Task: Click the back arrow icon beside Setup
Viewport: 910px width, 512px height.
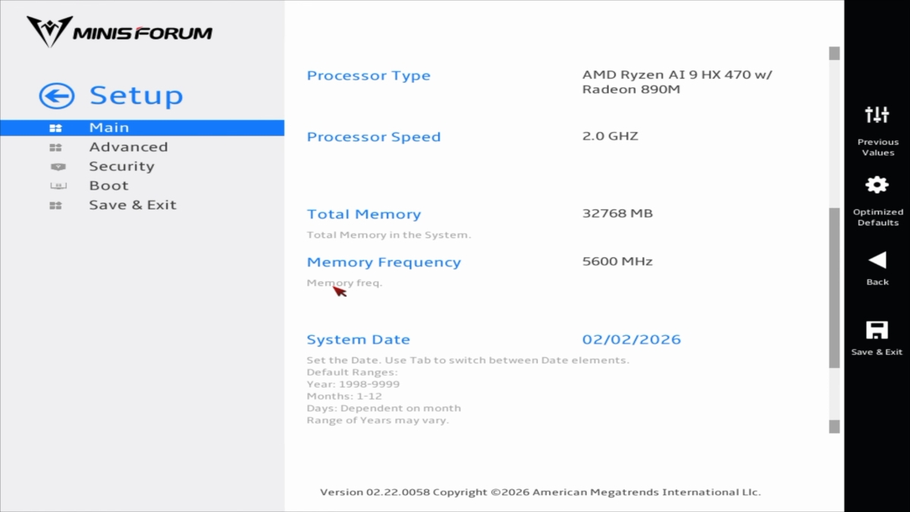Action: [57, 96]
